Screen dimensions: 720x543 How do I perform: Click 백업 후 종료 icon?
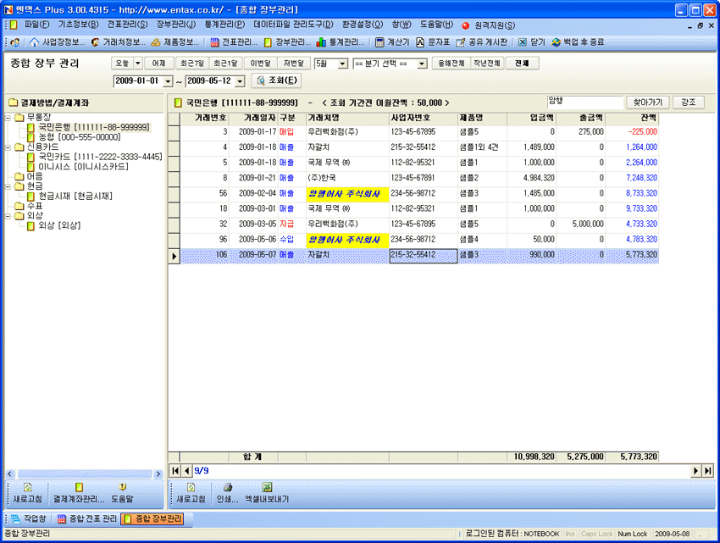[x=556, y=42]
